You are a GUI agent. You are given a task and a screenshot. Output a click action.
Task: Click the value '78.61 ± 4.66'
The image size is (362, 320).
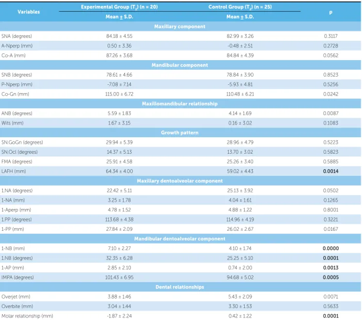119,75
